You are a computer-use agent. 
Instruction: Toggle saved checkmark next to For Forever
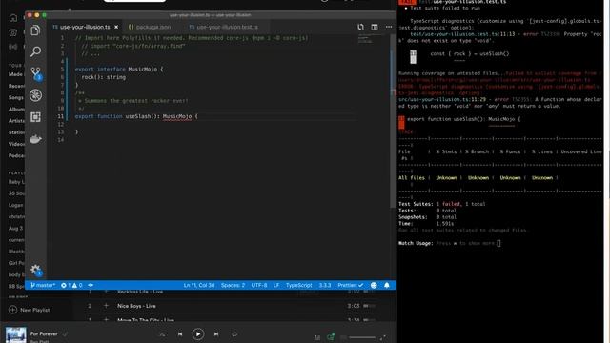point(65,333)
